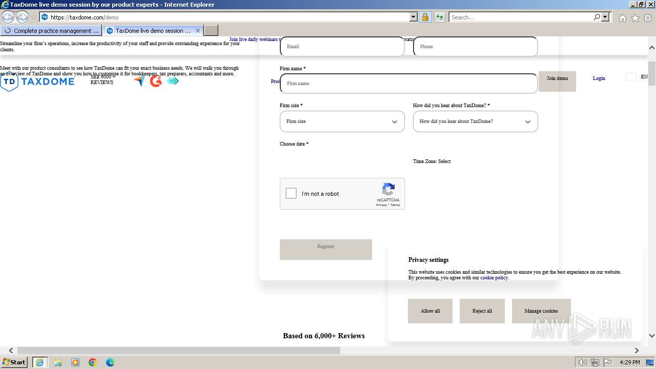The height and width of the screenshot is (369, 656).
Task: Close the TaxDome live demo tab
Action: [x=198, y=31]
